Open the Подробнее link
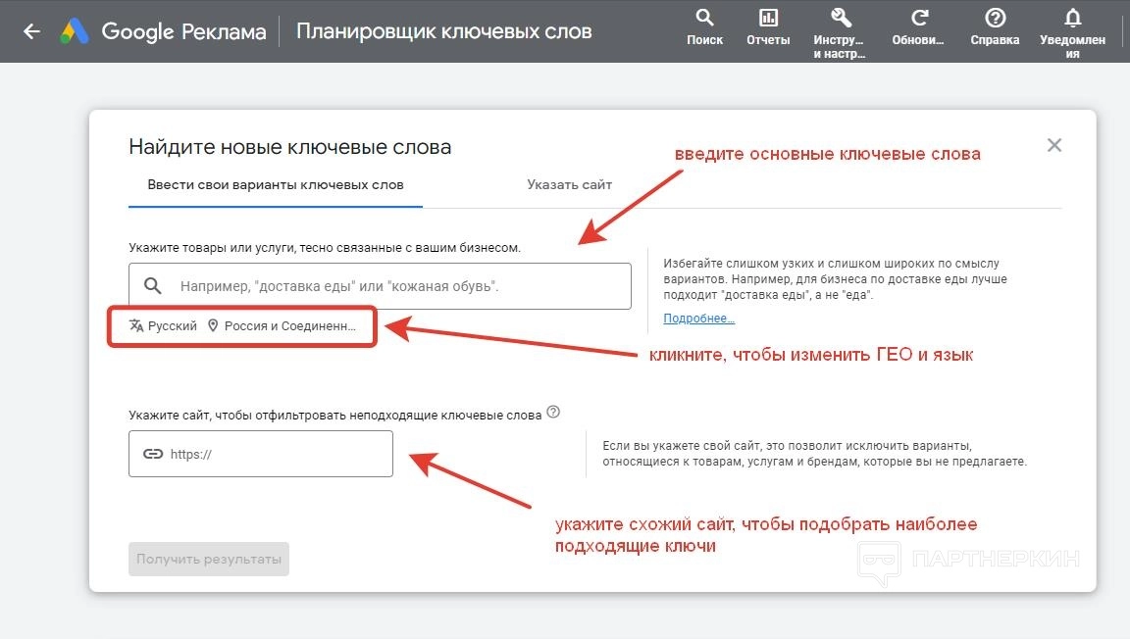The image size is (1130, 639). [698, 319]
